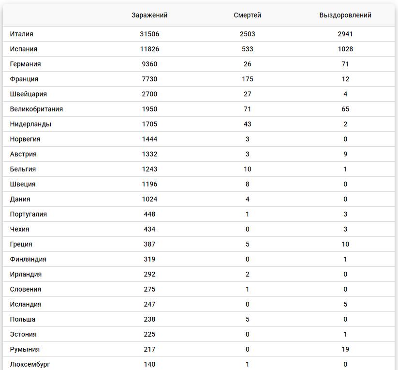Click Швеция infections value 1196
The image size is (398, 370).
(x=149, y=184)
